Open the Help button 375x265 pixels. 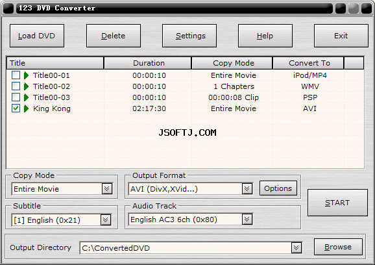coord(265,36)
